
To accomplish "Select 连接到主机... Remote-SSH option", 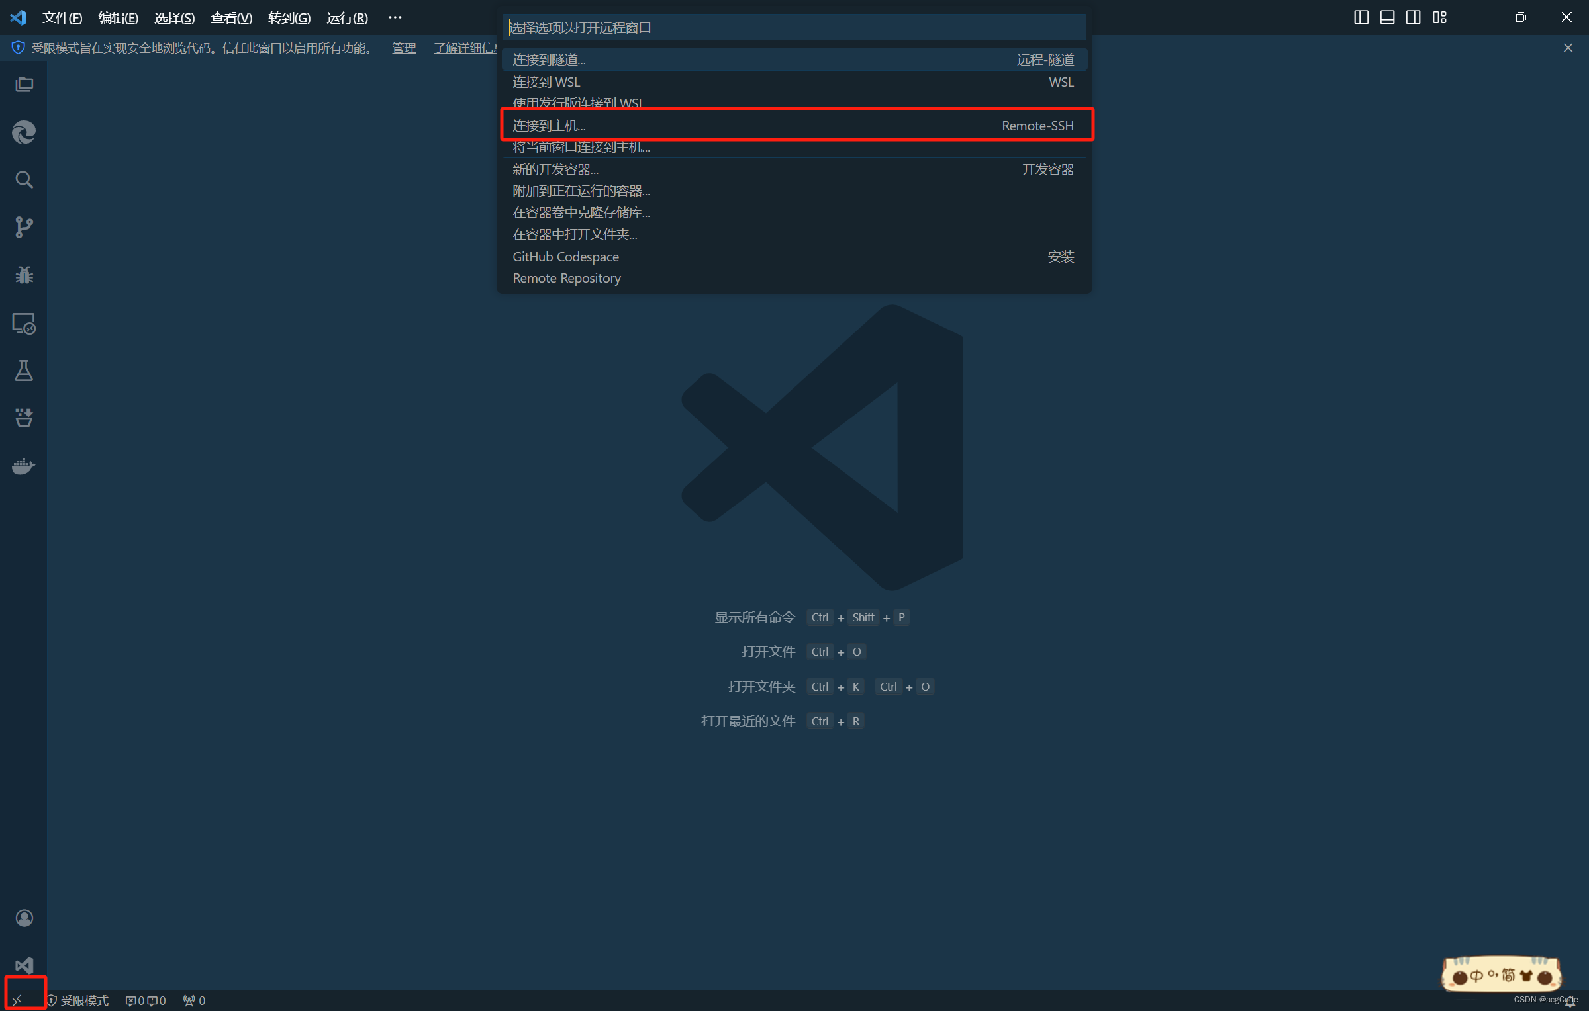I will [x=794, y=125].
